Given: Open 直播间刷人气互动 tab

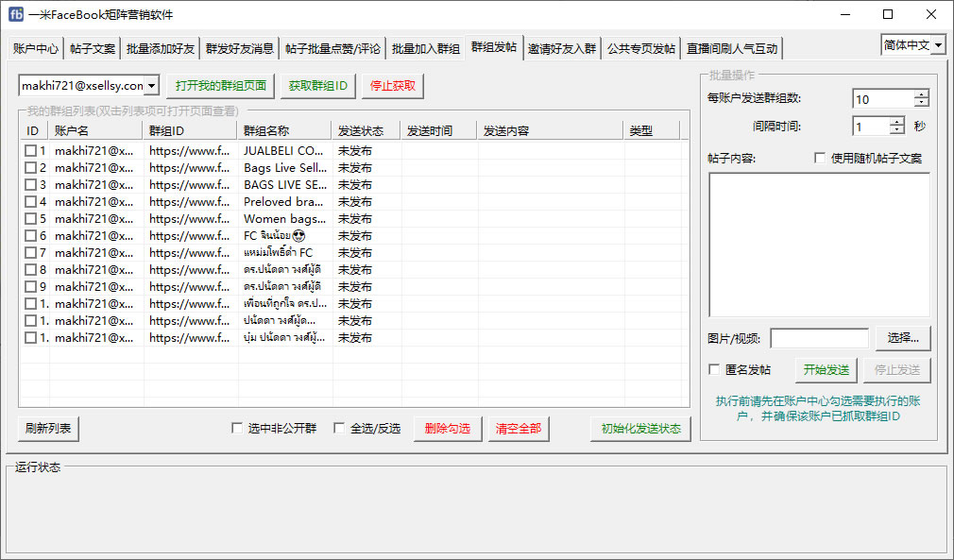Looking at the screenshot, I should [732, 49].
